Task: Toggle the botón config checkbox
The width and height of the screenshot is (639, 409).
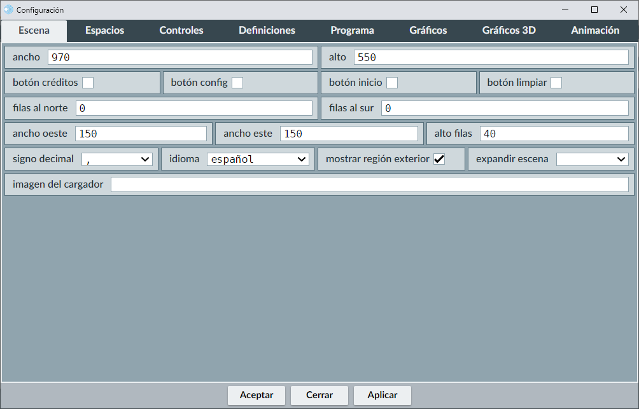Action: point(237,83)
